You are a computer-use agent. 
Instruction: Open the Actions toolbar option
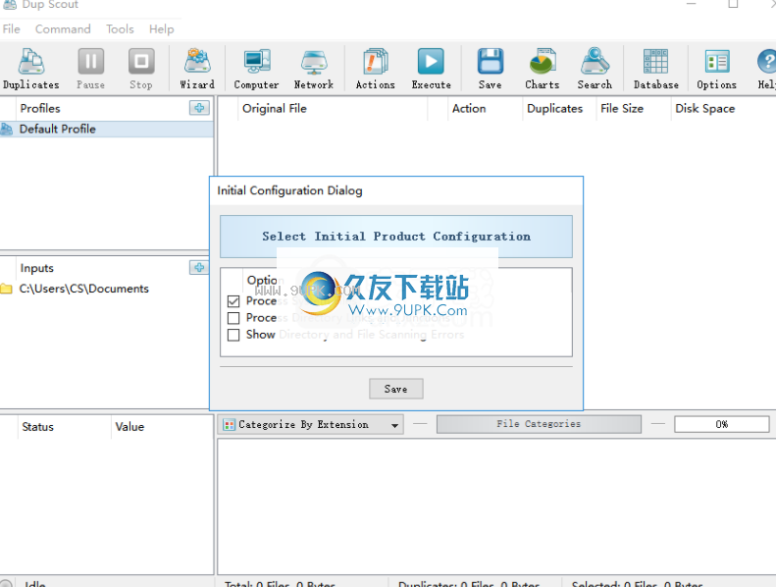[x=375, y=69]
